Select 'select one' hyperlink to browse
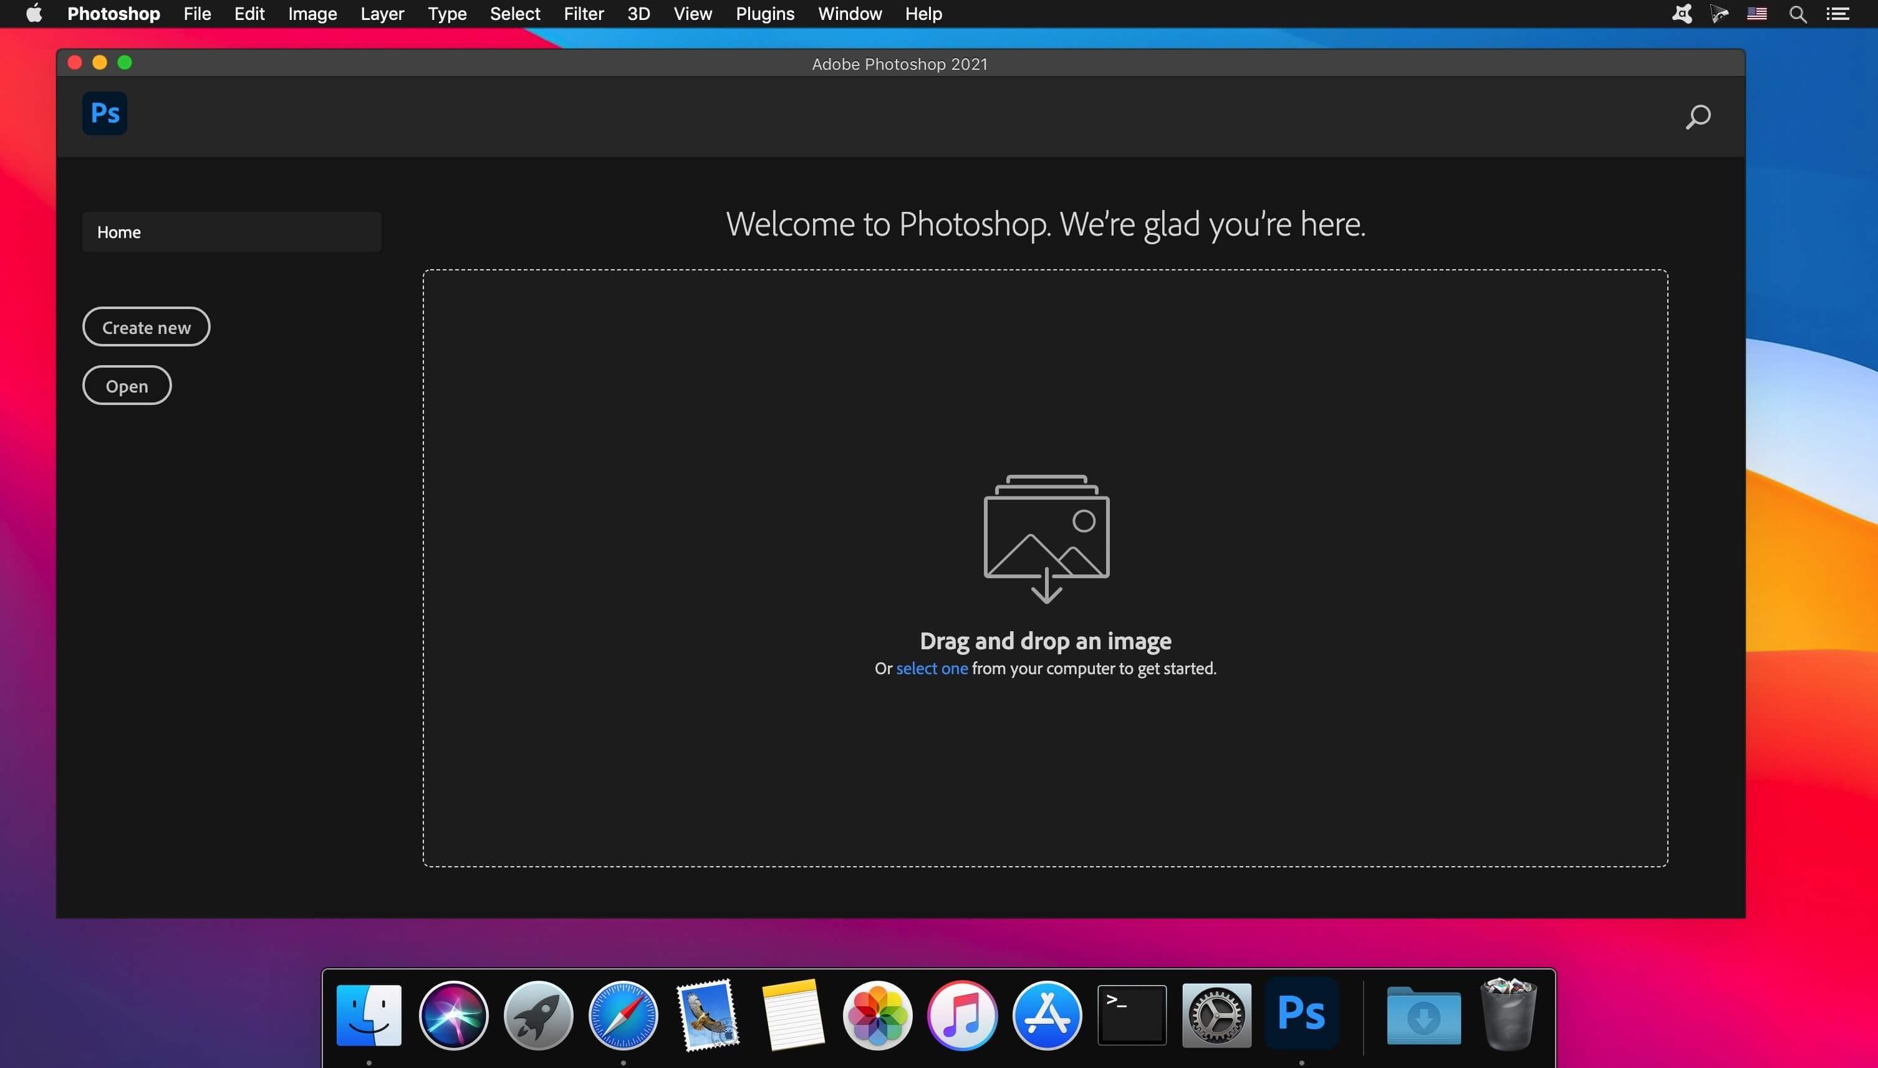This screenshot has height=1068, width=1878. click(932, 669)
